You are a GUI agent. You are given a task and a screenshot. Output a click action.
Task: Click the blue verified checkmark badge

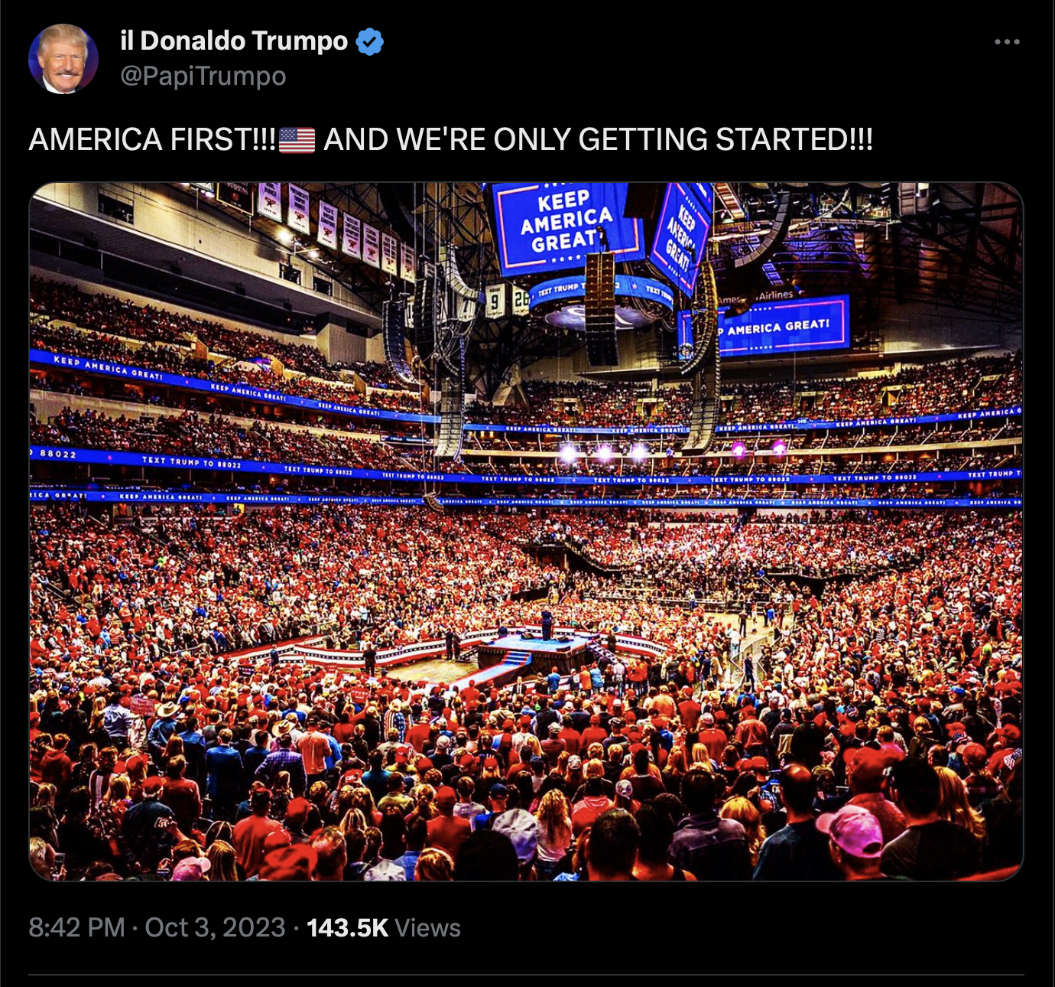click(370, 41)
